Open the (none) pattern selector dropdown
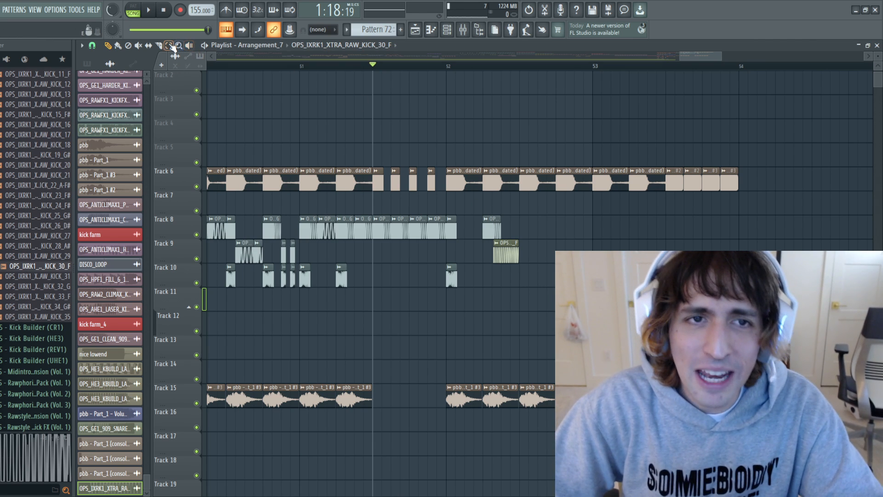The width and height of the screenshot is (883, 497). coord(322,30)
